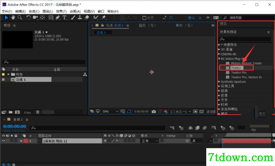Toggle the fx effect switch of layer 1
275x166 pixels.
117,141
